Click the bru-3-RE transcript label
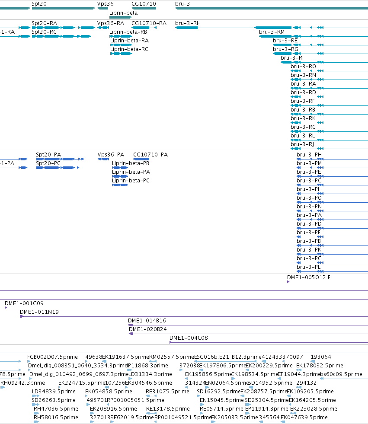This screenshot has width=368, height=424. (285, 40)
